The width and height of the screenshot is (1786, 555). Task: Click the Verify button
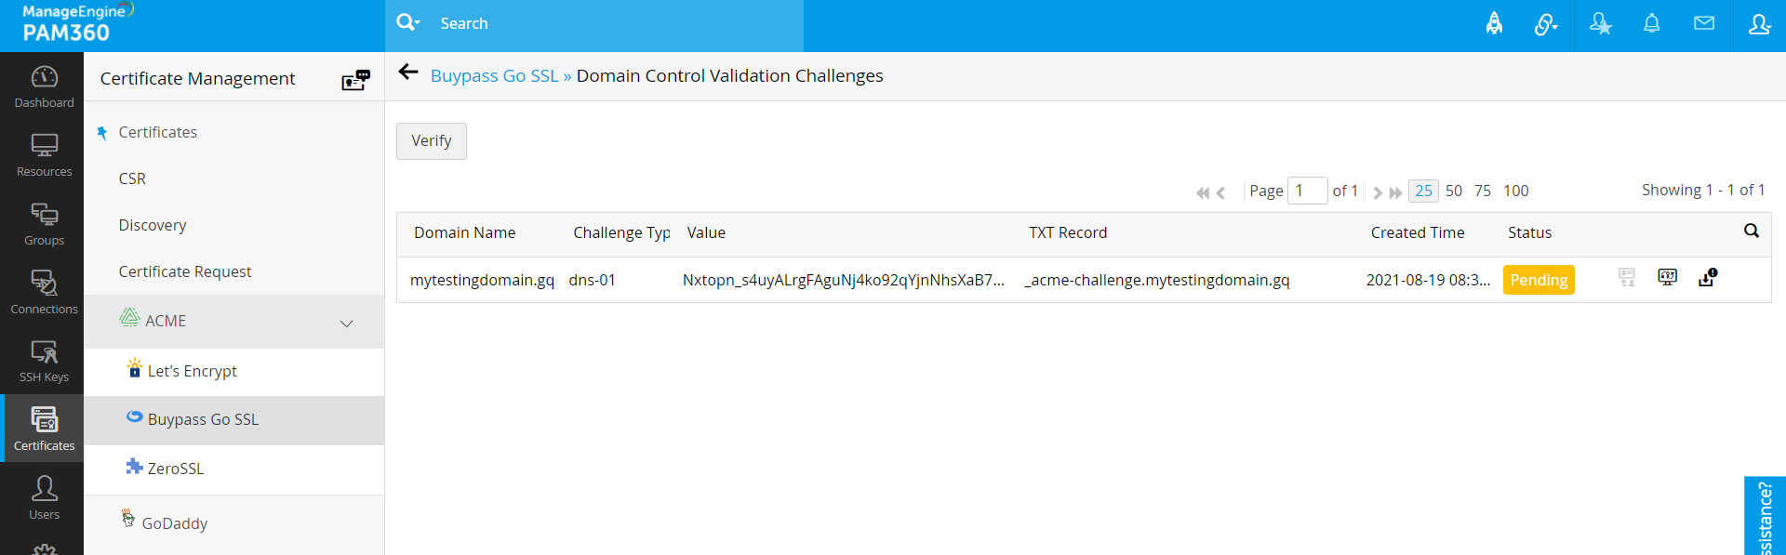[432, 141]
